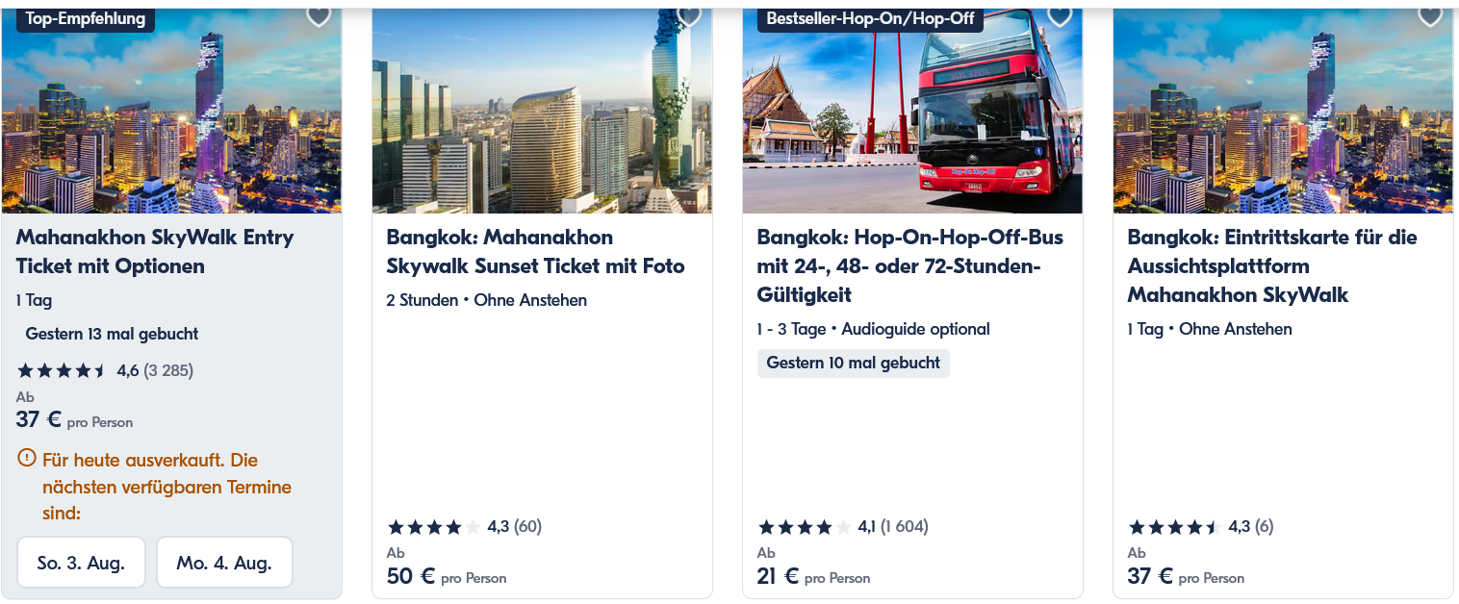Click the "Bestseller-Hop-On/Hop-Off" badge

[869, 18]
